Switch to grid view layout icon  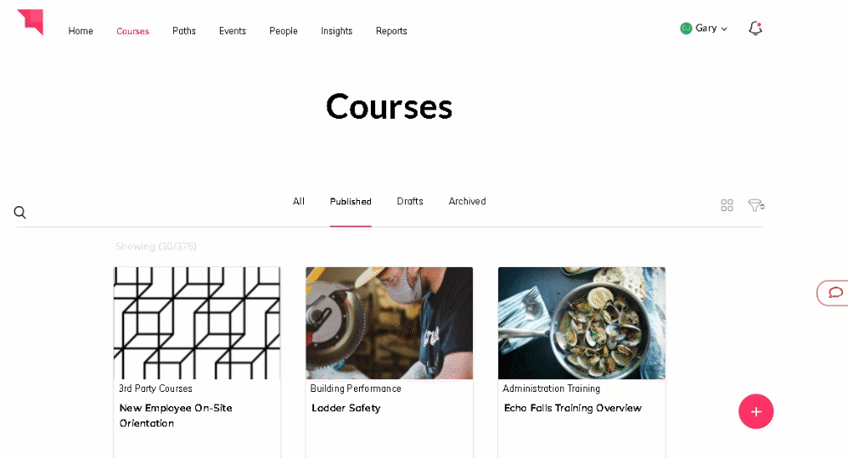click(727, 205)
